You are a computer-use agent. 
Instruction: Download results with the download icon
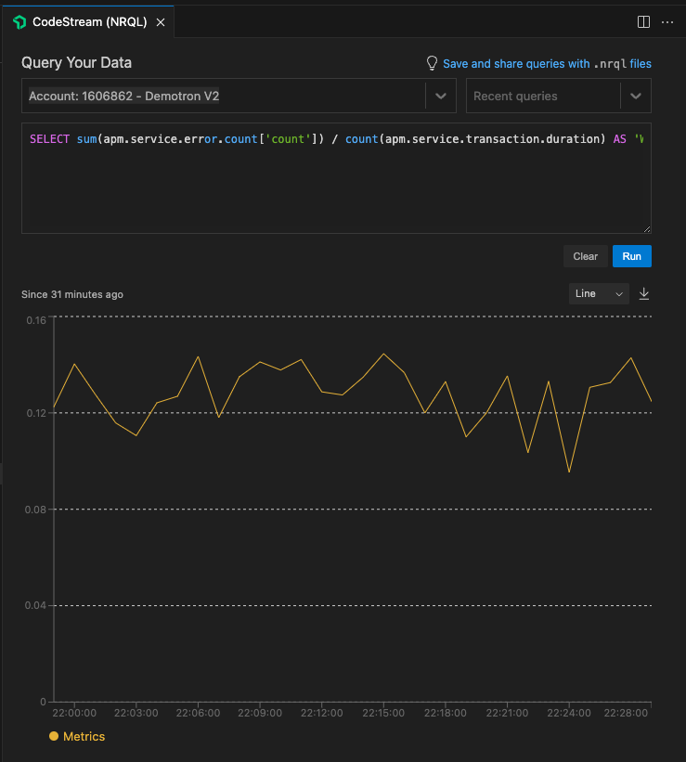[x=643, y=293]
